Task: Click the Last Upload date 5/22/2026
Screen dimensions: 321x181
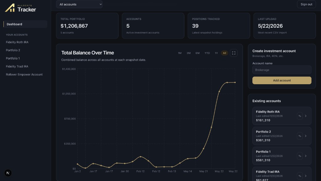Action: tap(270, 26)
